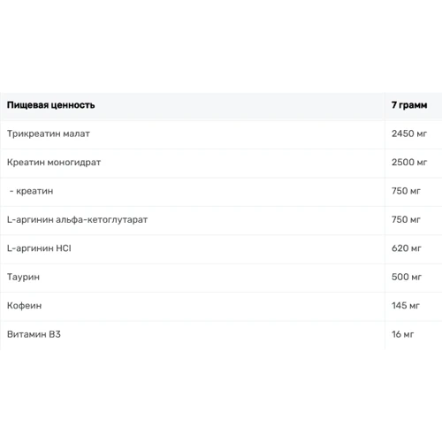Click the '7 грамм' column header

point(409,105)
